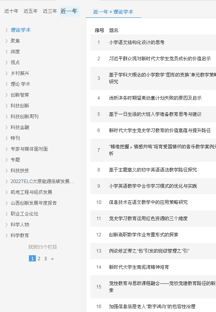Switch to the 近十年 tab
The width and height of the screenshot is (216, 312).
pos(11,11)
